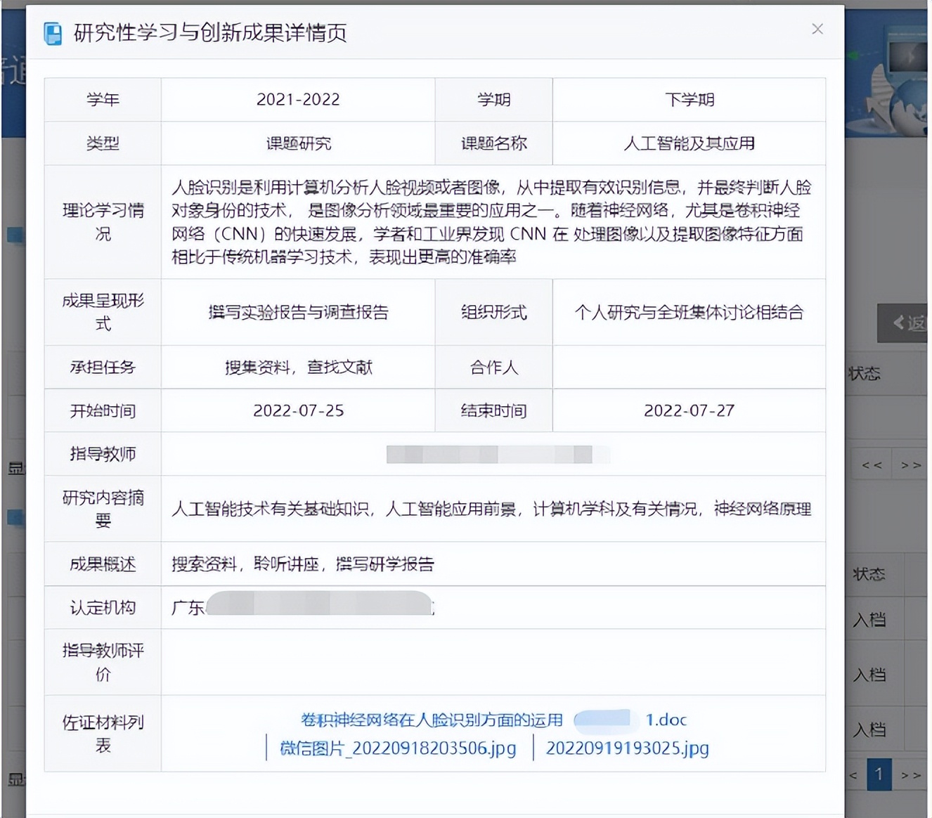Click the blue page indicator icon at bottom
Viewport: 932px width, 818px height.
coord(879,773)
